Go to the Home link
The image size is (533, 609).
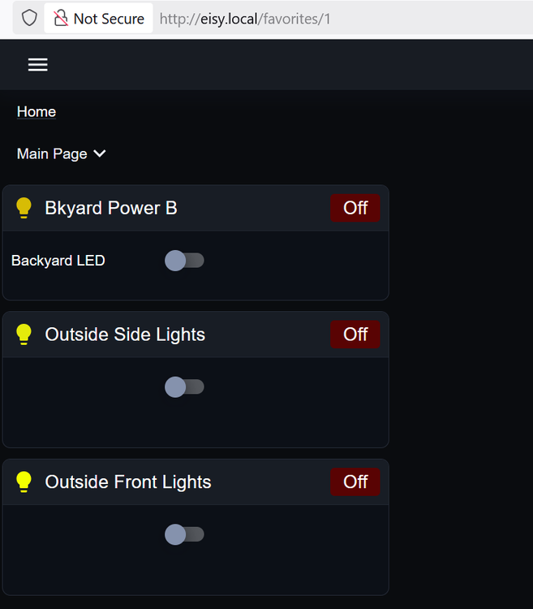pos(37,112)
